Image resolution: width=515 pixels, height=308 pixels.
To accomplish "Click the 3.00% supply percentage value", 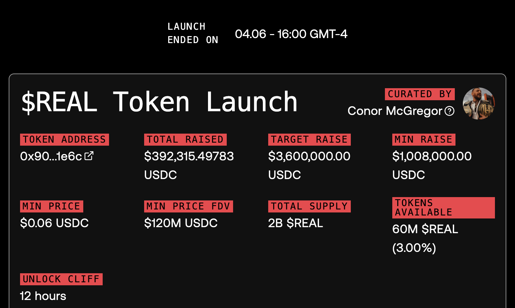I will pos(414,248).
